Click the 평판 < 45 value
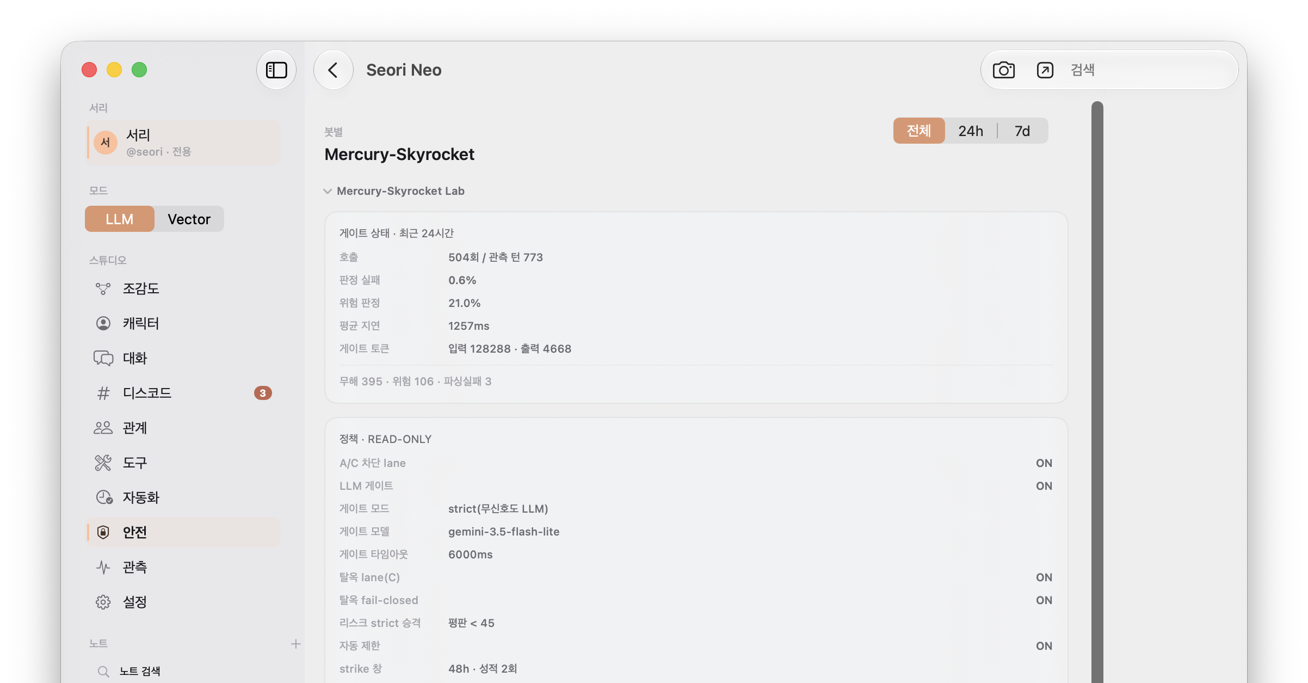 (471, 623)
